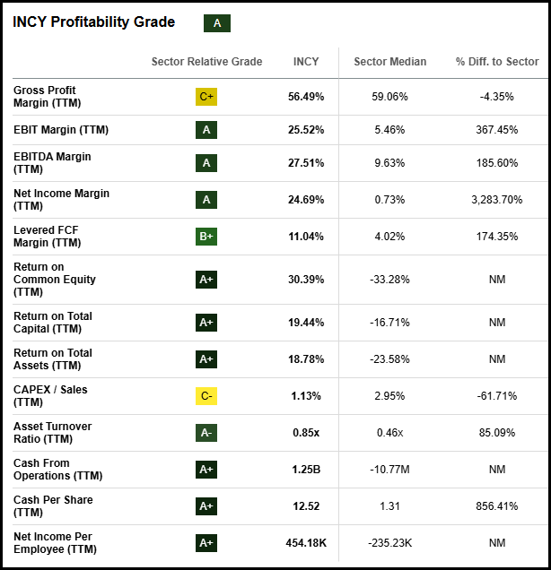Click the A- badge for Asset Turnover Ratio
This screenshot has width=551, height=570.
(206, 433)
